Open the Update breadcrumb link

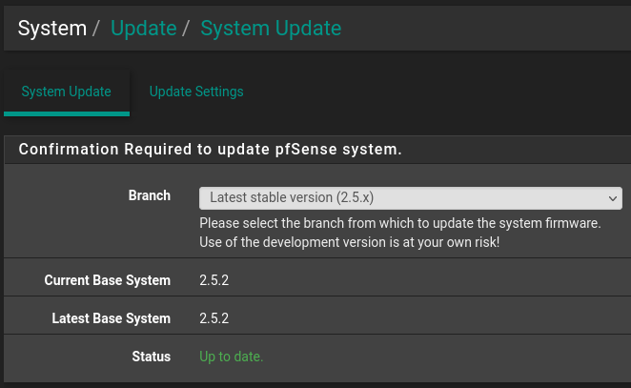click(144, 29)
